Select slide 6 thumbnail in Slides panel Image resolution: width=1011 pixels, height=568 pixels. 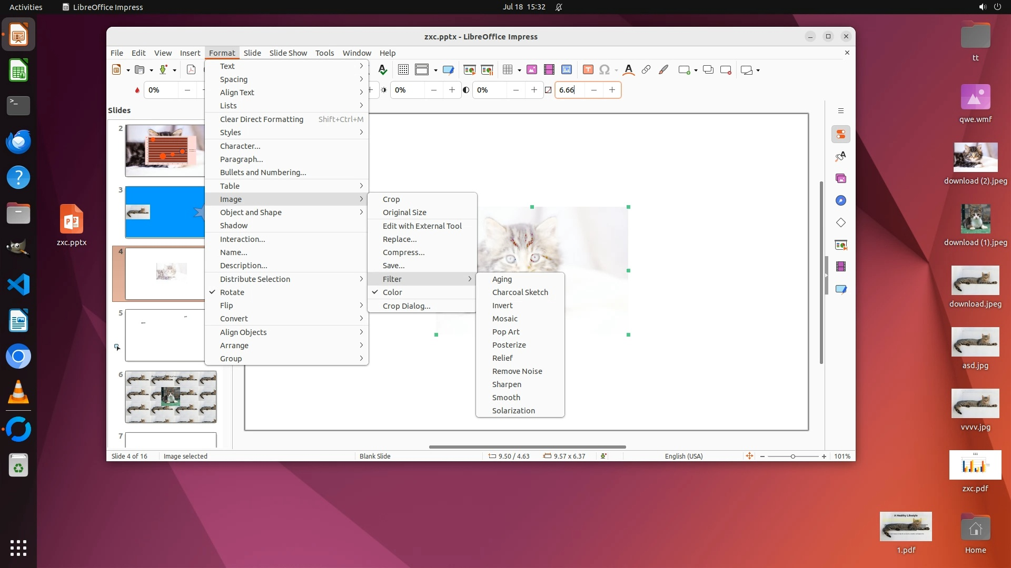(x=171, y=397)
